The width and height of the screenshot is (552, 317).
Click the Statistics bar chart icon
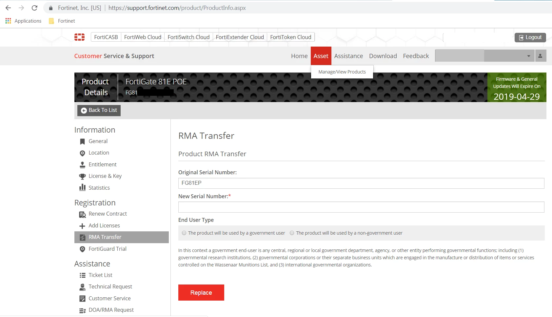[x=82, y=188]
